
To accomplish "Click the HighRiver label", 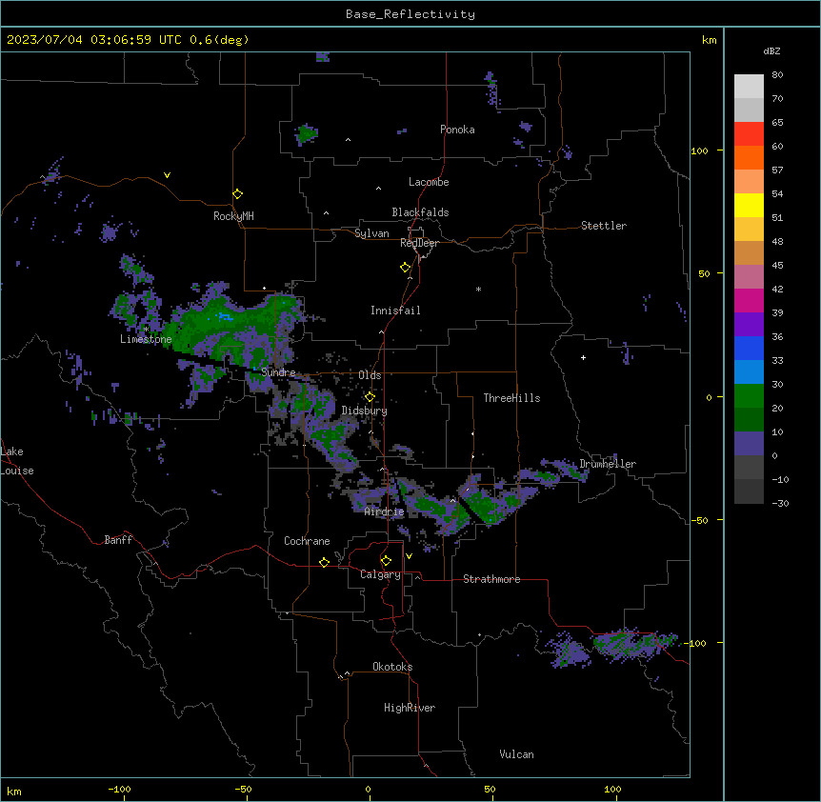I will pyautogui.click(x=410, y=708).
